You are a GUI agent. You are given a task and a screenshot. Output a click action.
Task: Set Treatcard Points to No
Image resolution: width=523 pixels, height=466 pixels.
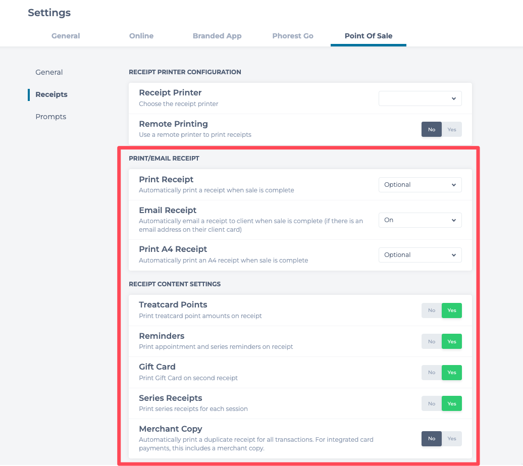pos(432,310)
